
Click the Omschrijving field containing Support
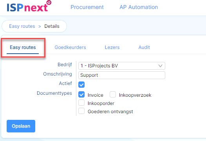122,75
